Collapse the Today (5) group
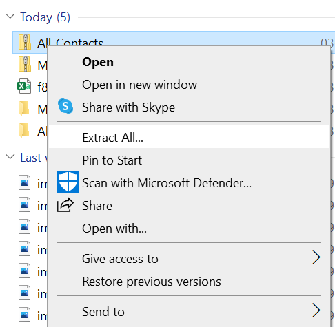Viewport: 335px width, 327px height. pyautogui.click(x=10, y=17)
